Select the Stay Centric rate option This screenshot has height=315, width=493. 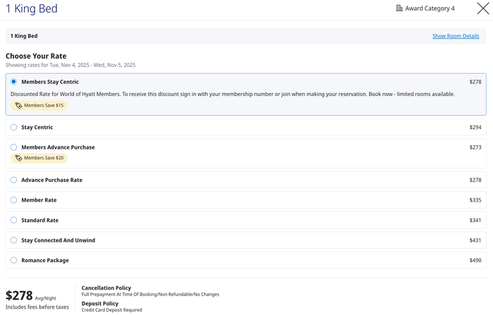(x=13, y=127)
